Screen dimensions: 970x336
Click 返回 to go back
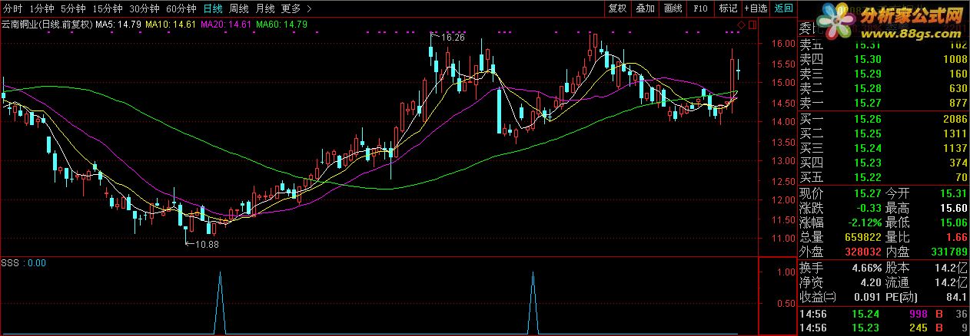coord(783,8)
